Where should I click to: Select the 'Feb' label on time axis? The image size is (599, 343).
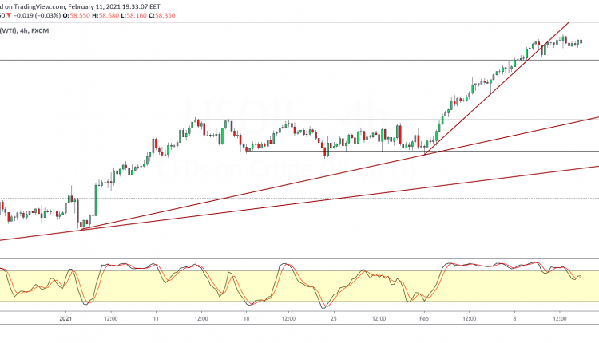424,319
